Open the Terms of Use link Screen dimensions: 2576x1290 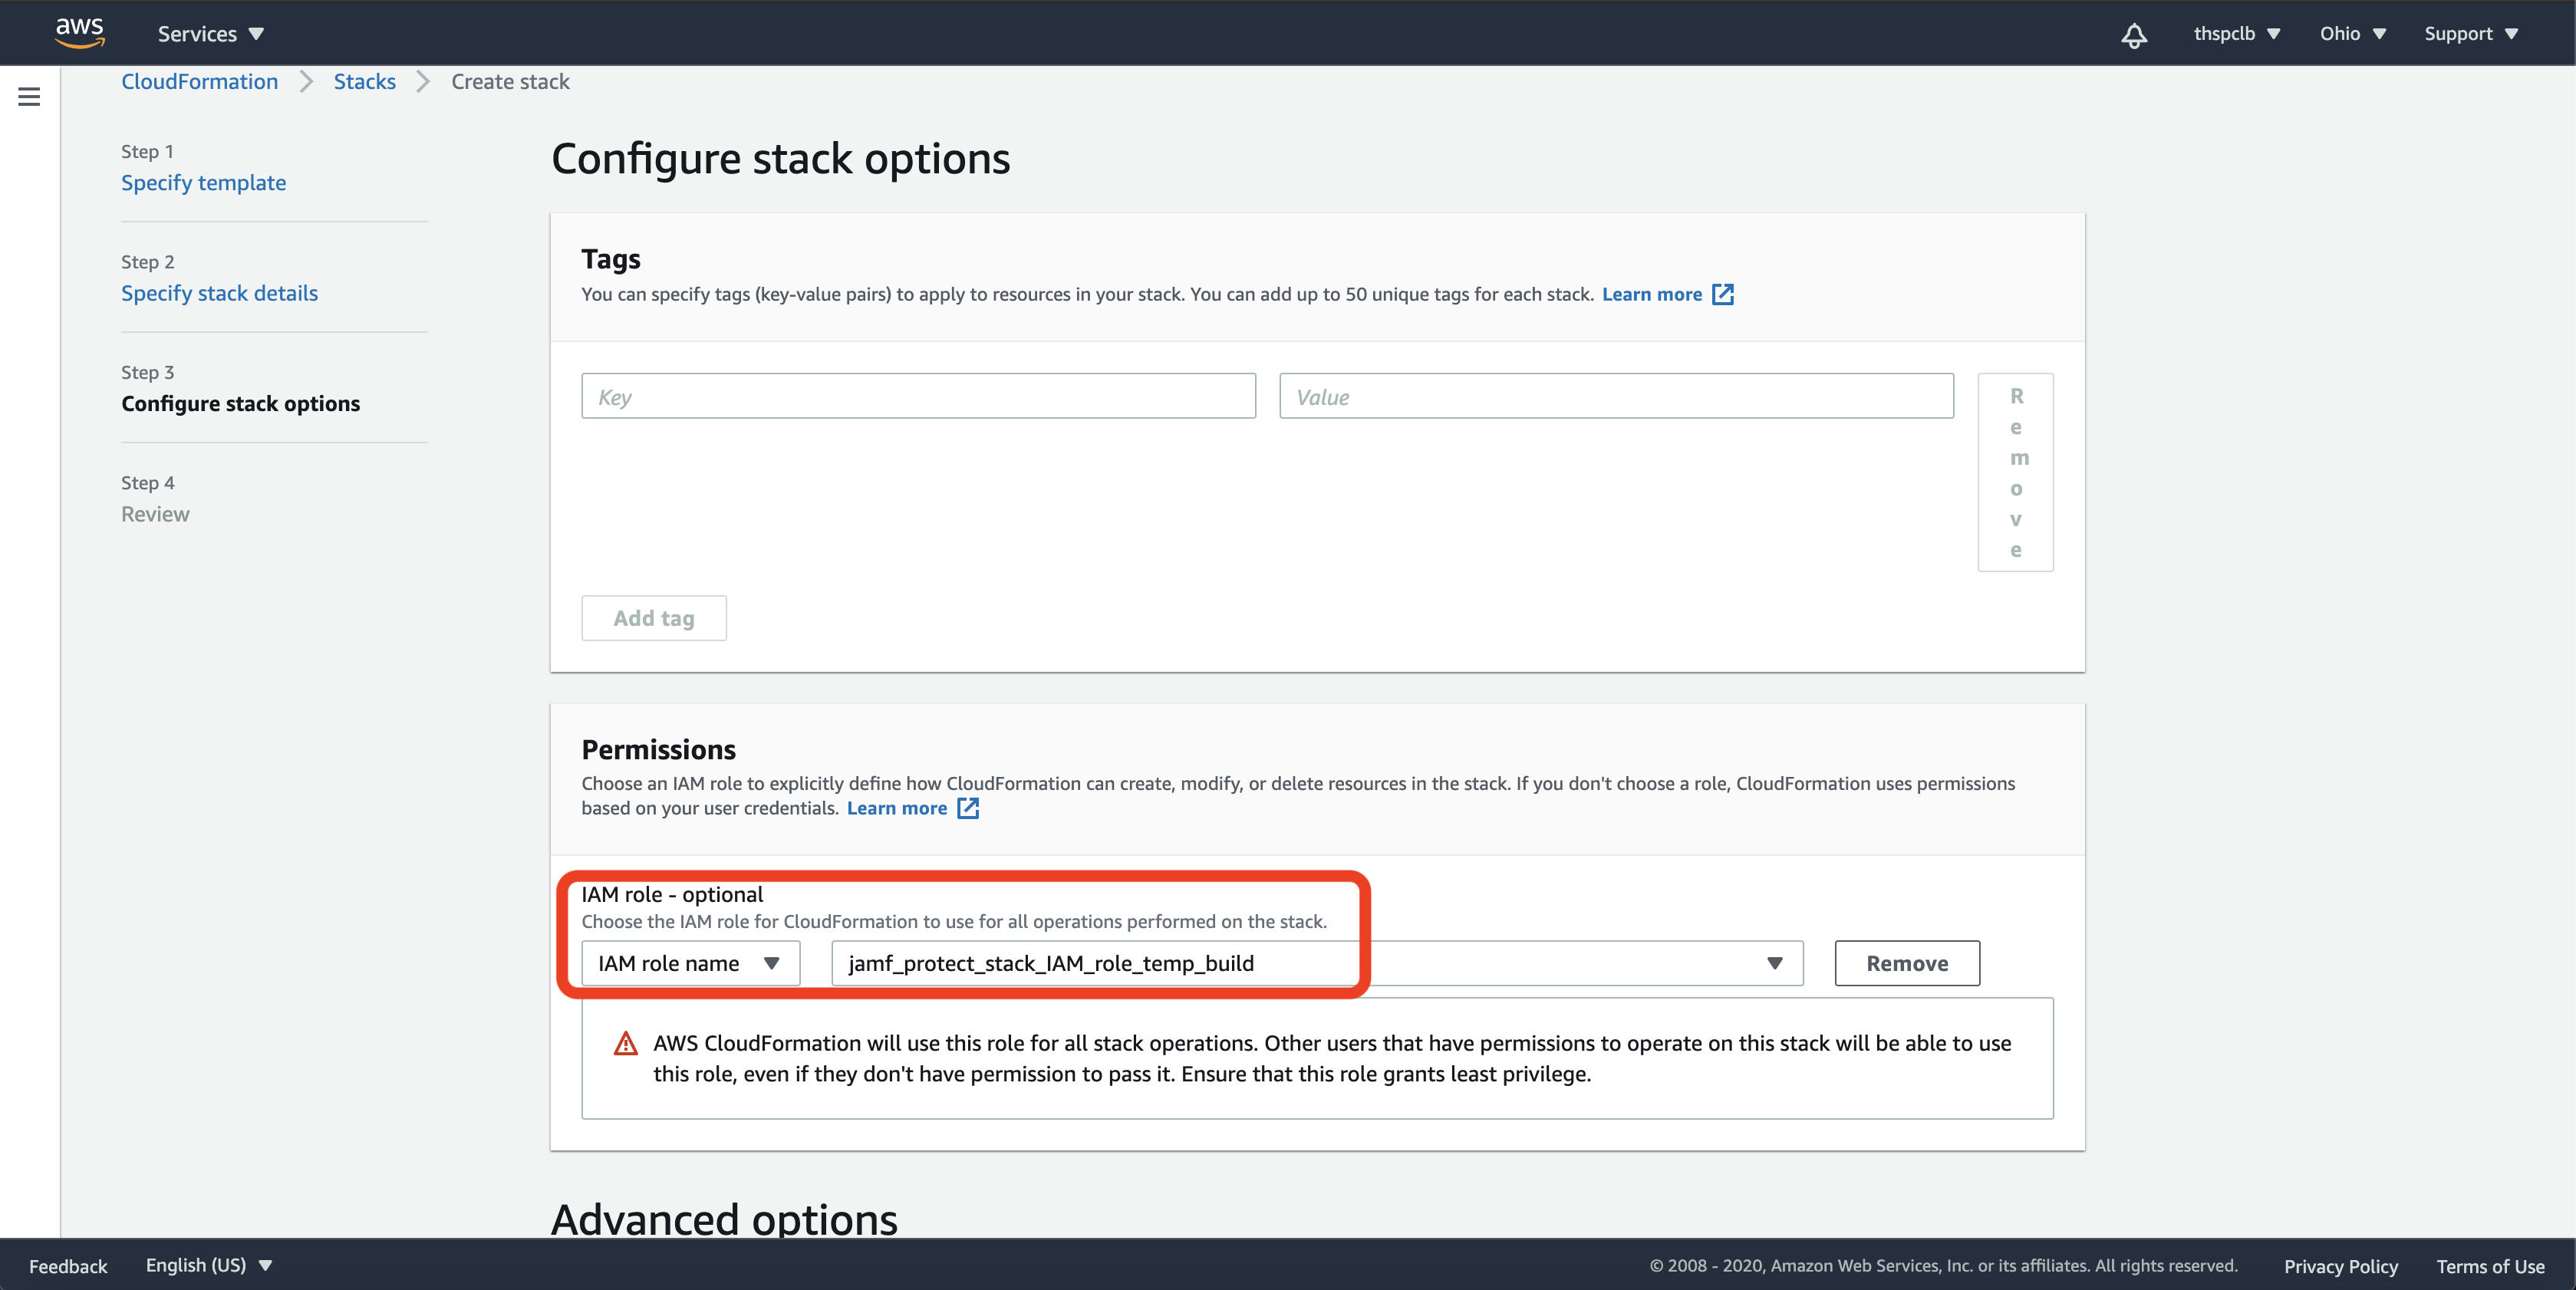(2490, 1266)
